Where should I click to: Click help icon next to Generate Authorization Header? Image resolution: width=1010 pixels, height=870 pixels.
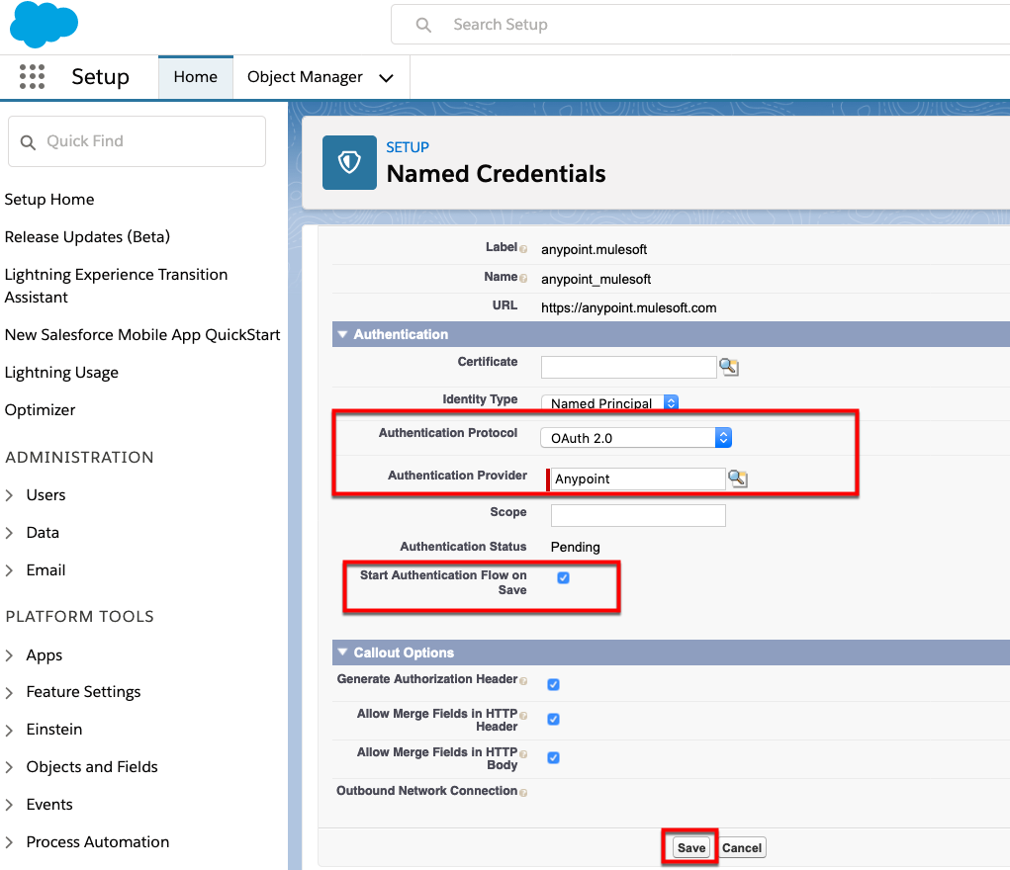coord(523,680)
